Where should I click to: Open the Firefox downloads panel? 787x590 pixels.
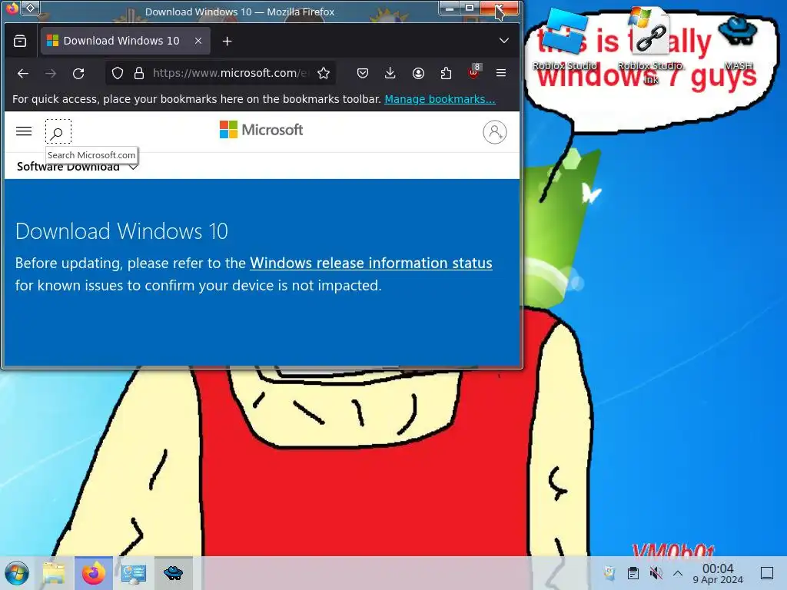[390, 73]
